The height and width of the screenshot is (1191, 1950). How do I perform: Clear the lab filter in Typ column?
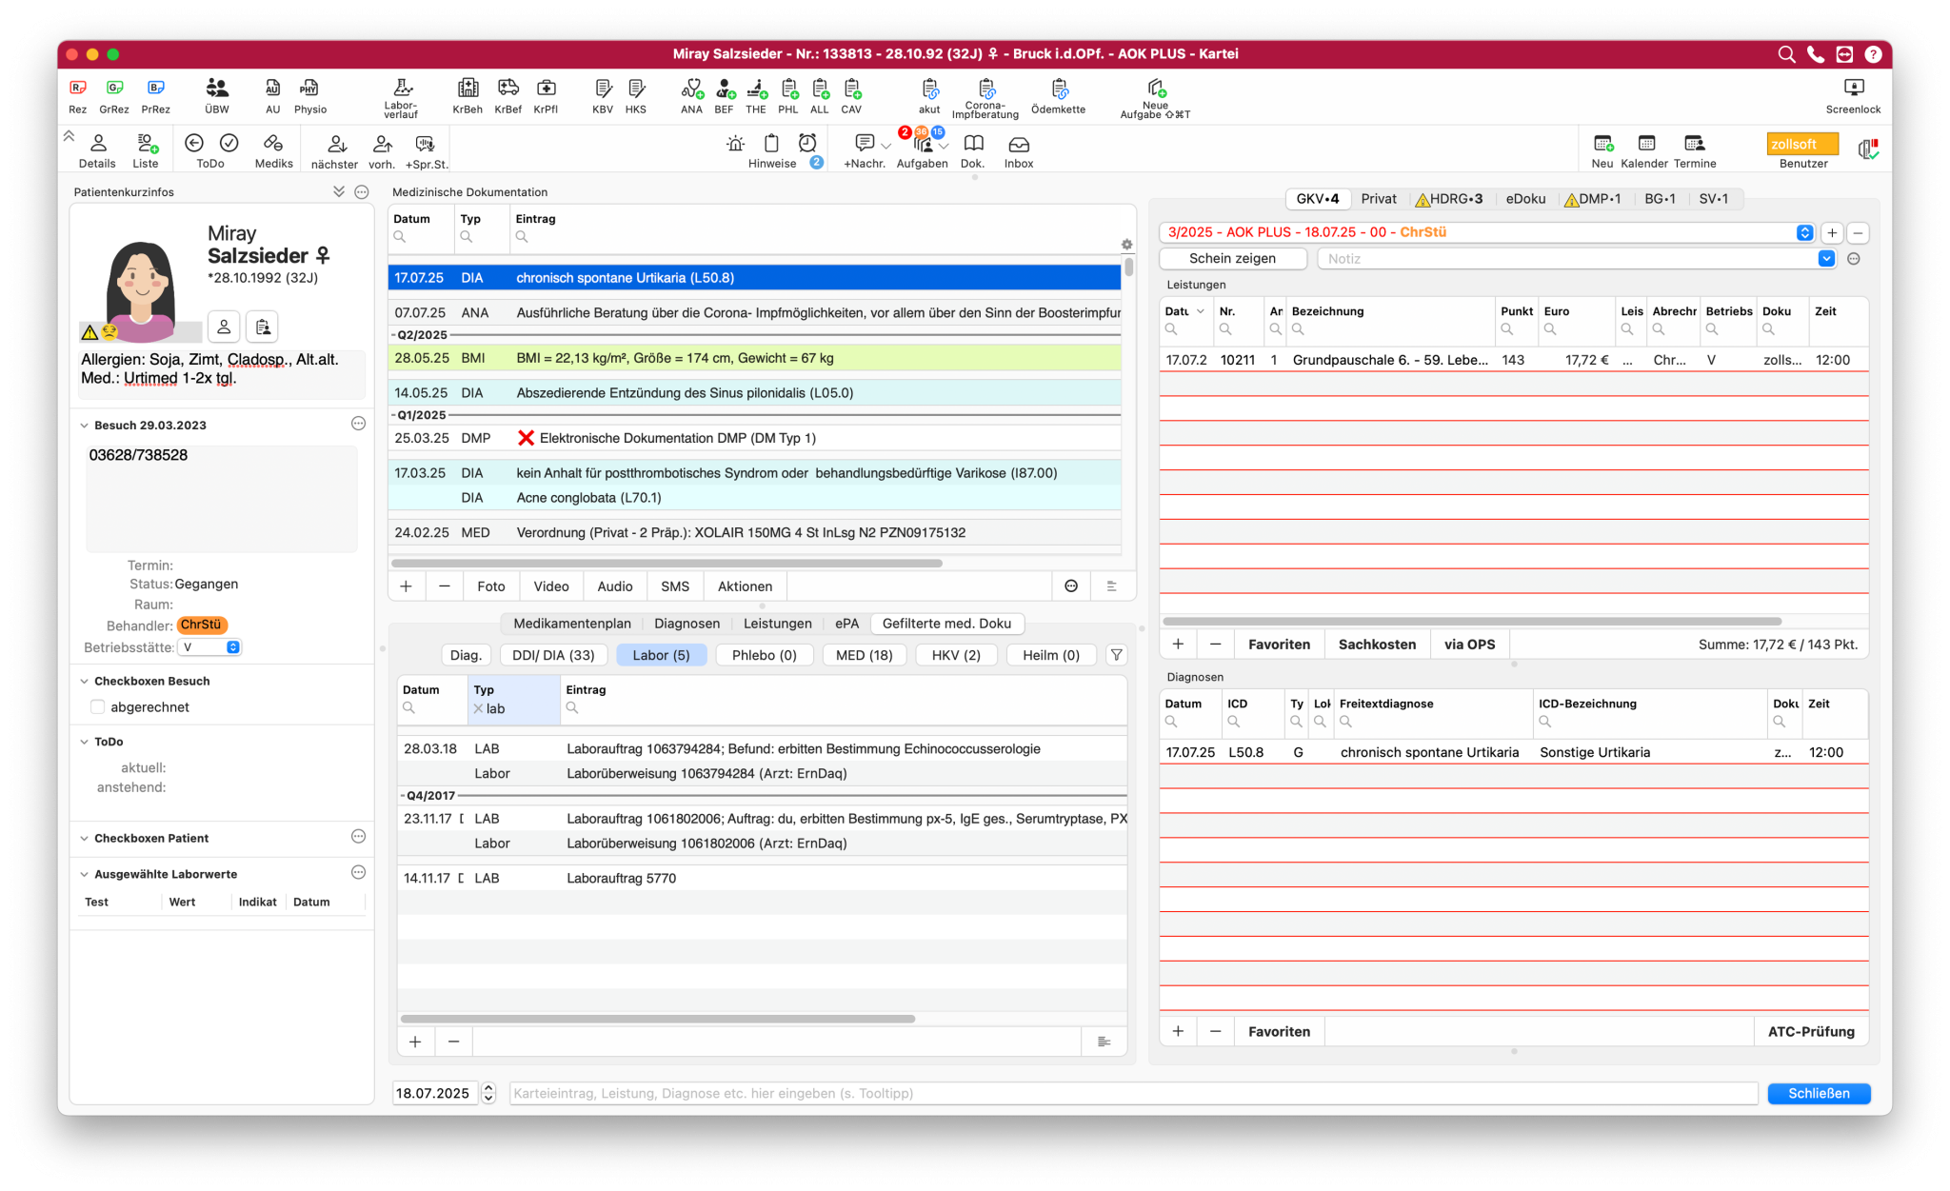pyautogui.click(x=479, y=709)
